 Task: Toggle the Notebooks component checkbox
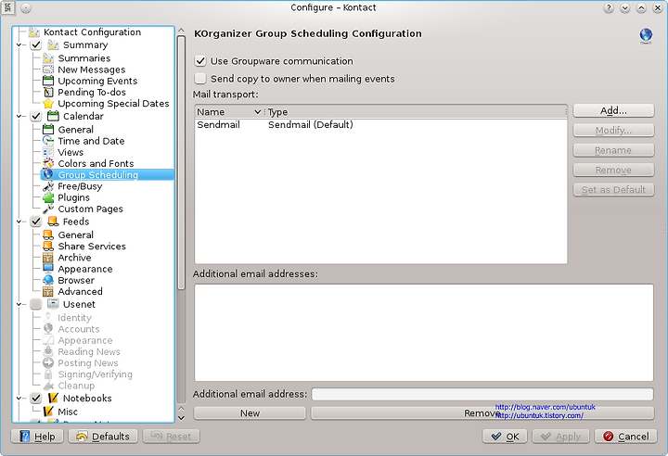tap(36, 399)
